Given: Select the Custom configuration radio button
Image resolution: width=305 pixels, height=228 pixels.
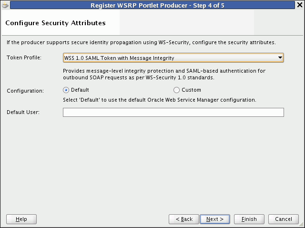Looking at the screenshot, I should [177, 90].
